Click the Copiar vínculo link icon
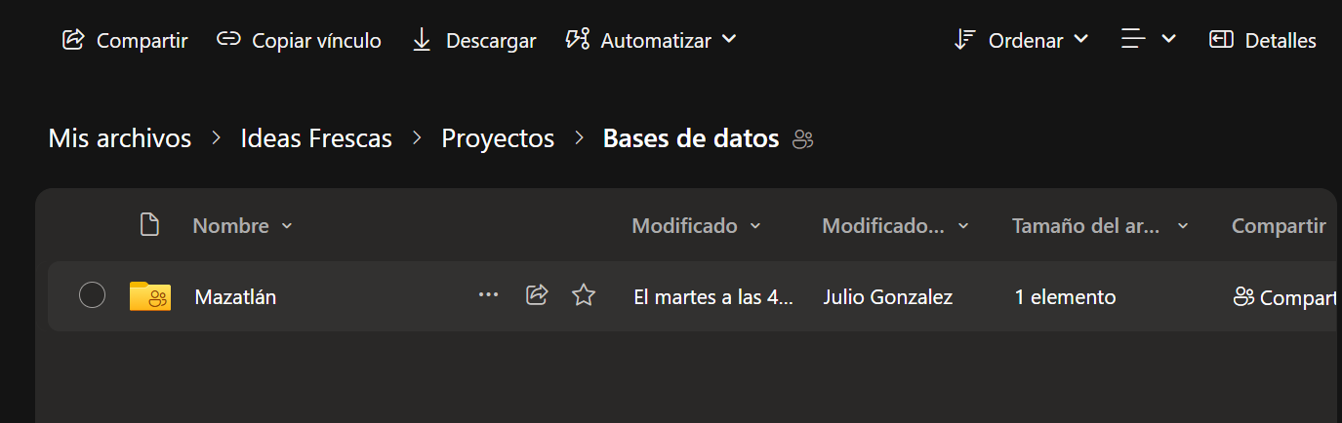Viewport: 1342px width, 423px height. click(228, 40)
